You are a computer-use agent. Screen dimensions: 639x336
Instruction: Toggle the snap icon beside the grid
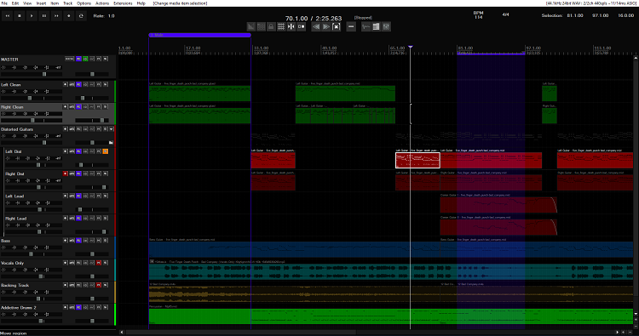291,27
